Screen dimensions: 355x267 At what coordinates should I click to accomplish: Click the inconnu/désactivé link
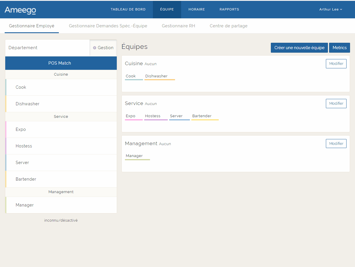61,220
